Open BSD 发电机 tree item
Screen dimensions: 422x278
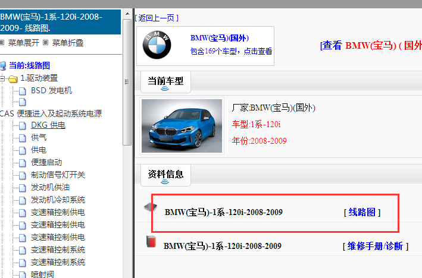point(51,90)
